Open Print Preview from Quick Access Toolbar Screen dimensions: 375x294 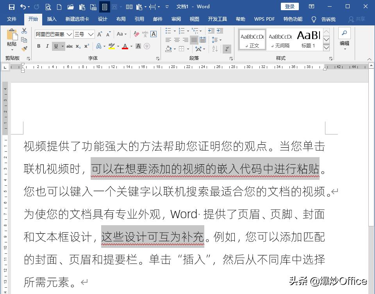[x=48, y=7]
